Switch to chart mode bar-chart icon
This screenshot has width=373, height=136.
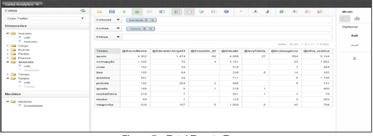point(357,19)
